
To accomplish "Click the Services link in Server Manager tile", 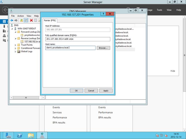I will tap(57, 112).
